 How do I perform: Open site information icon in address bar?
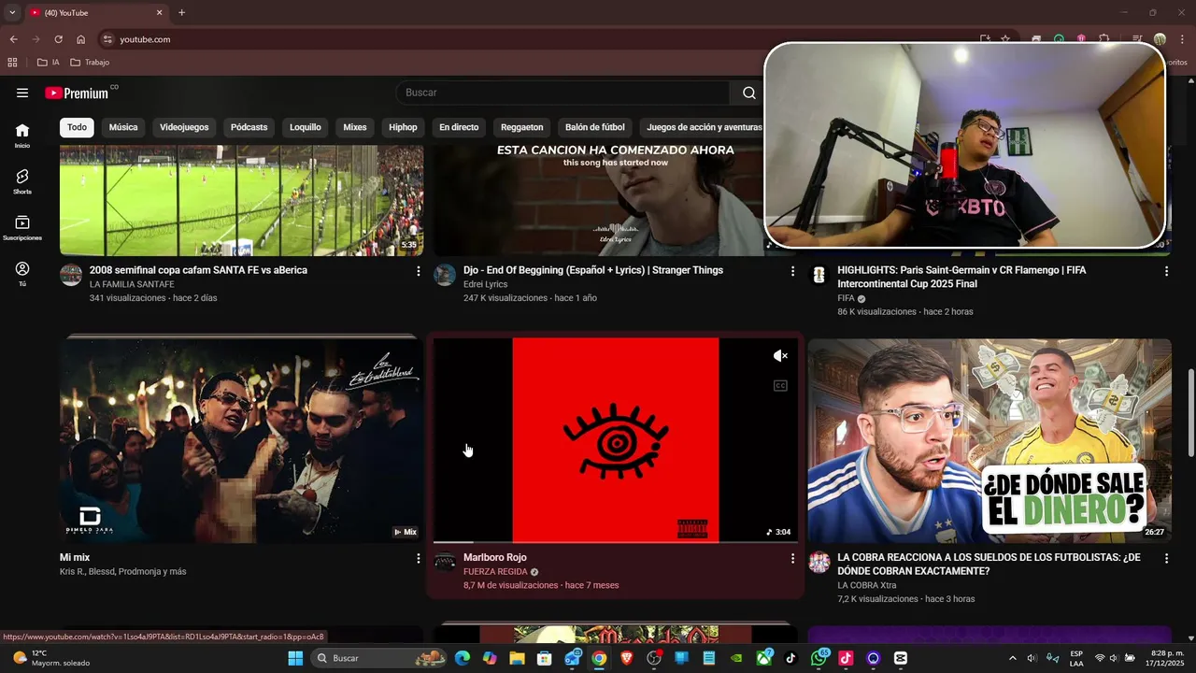click(107, 39)
